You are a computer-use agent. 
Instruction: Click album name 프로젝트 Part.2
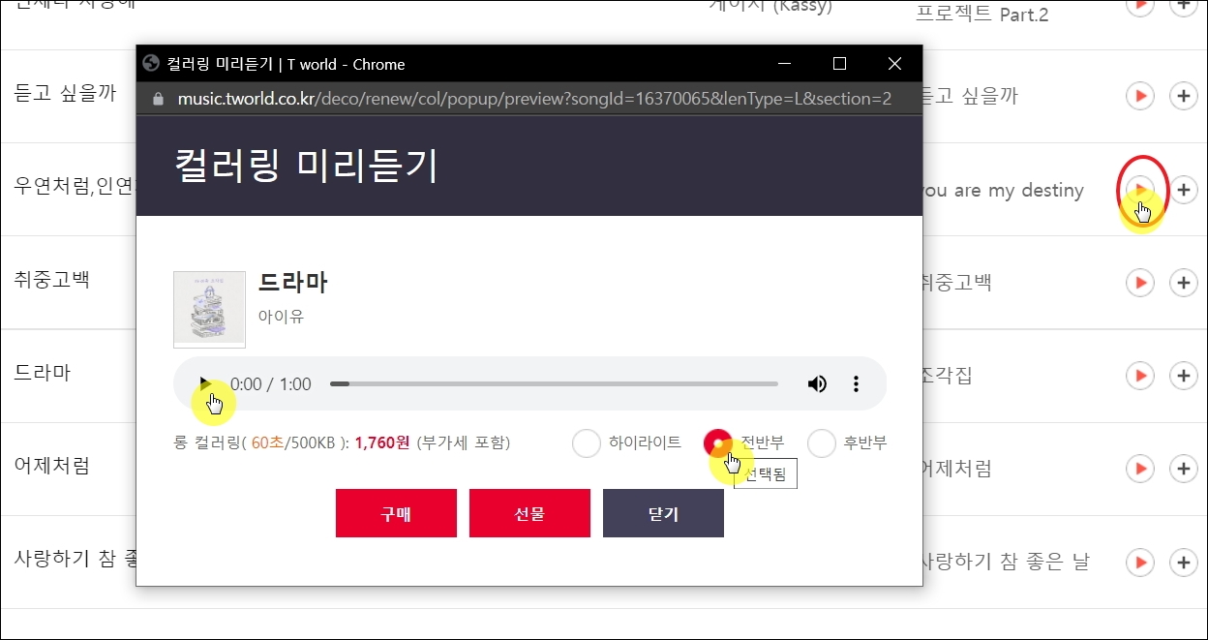click(982, 15)
